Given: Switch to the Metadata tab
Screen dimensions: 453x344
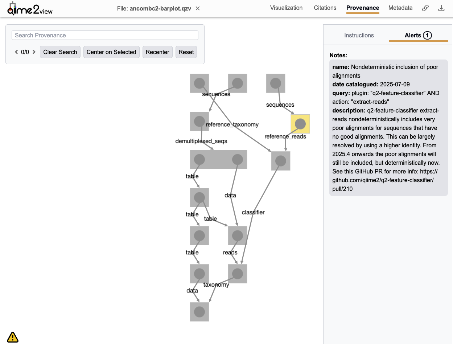Looking at the screenshot, I should (400, 8).
